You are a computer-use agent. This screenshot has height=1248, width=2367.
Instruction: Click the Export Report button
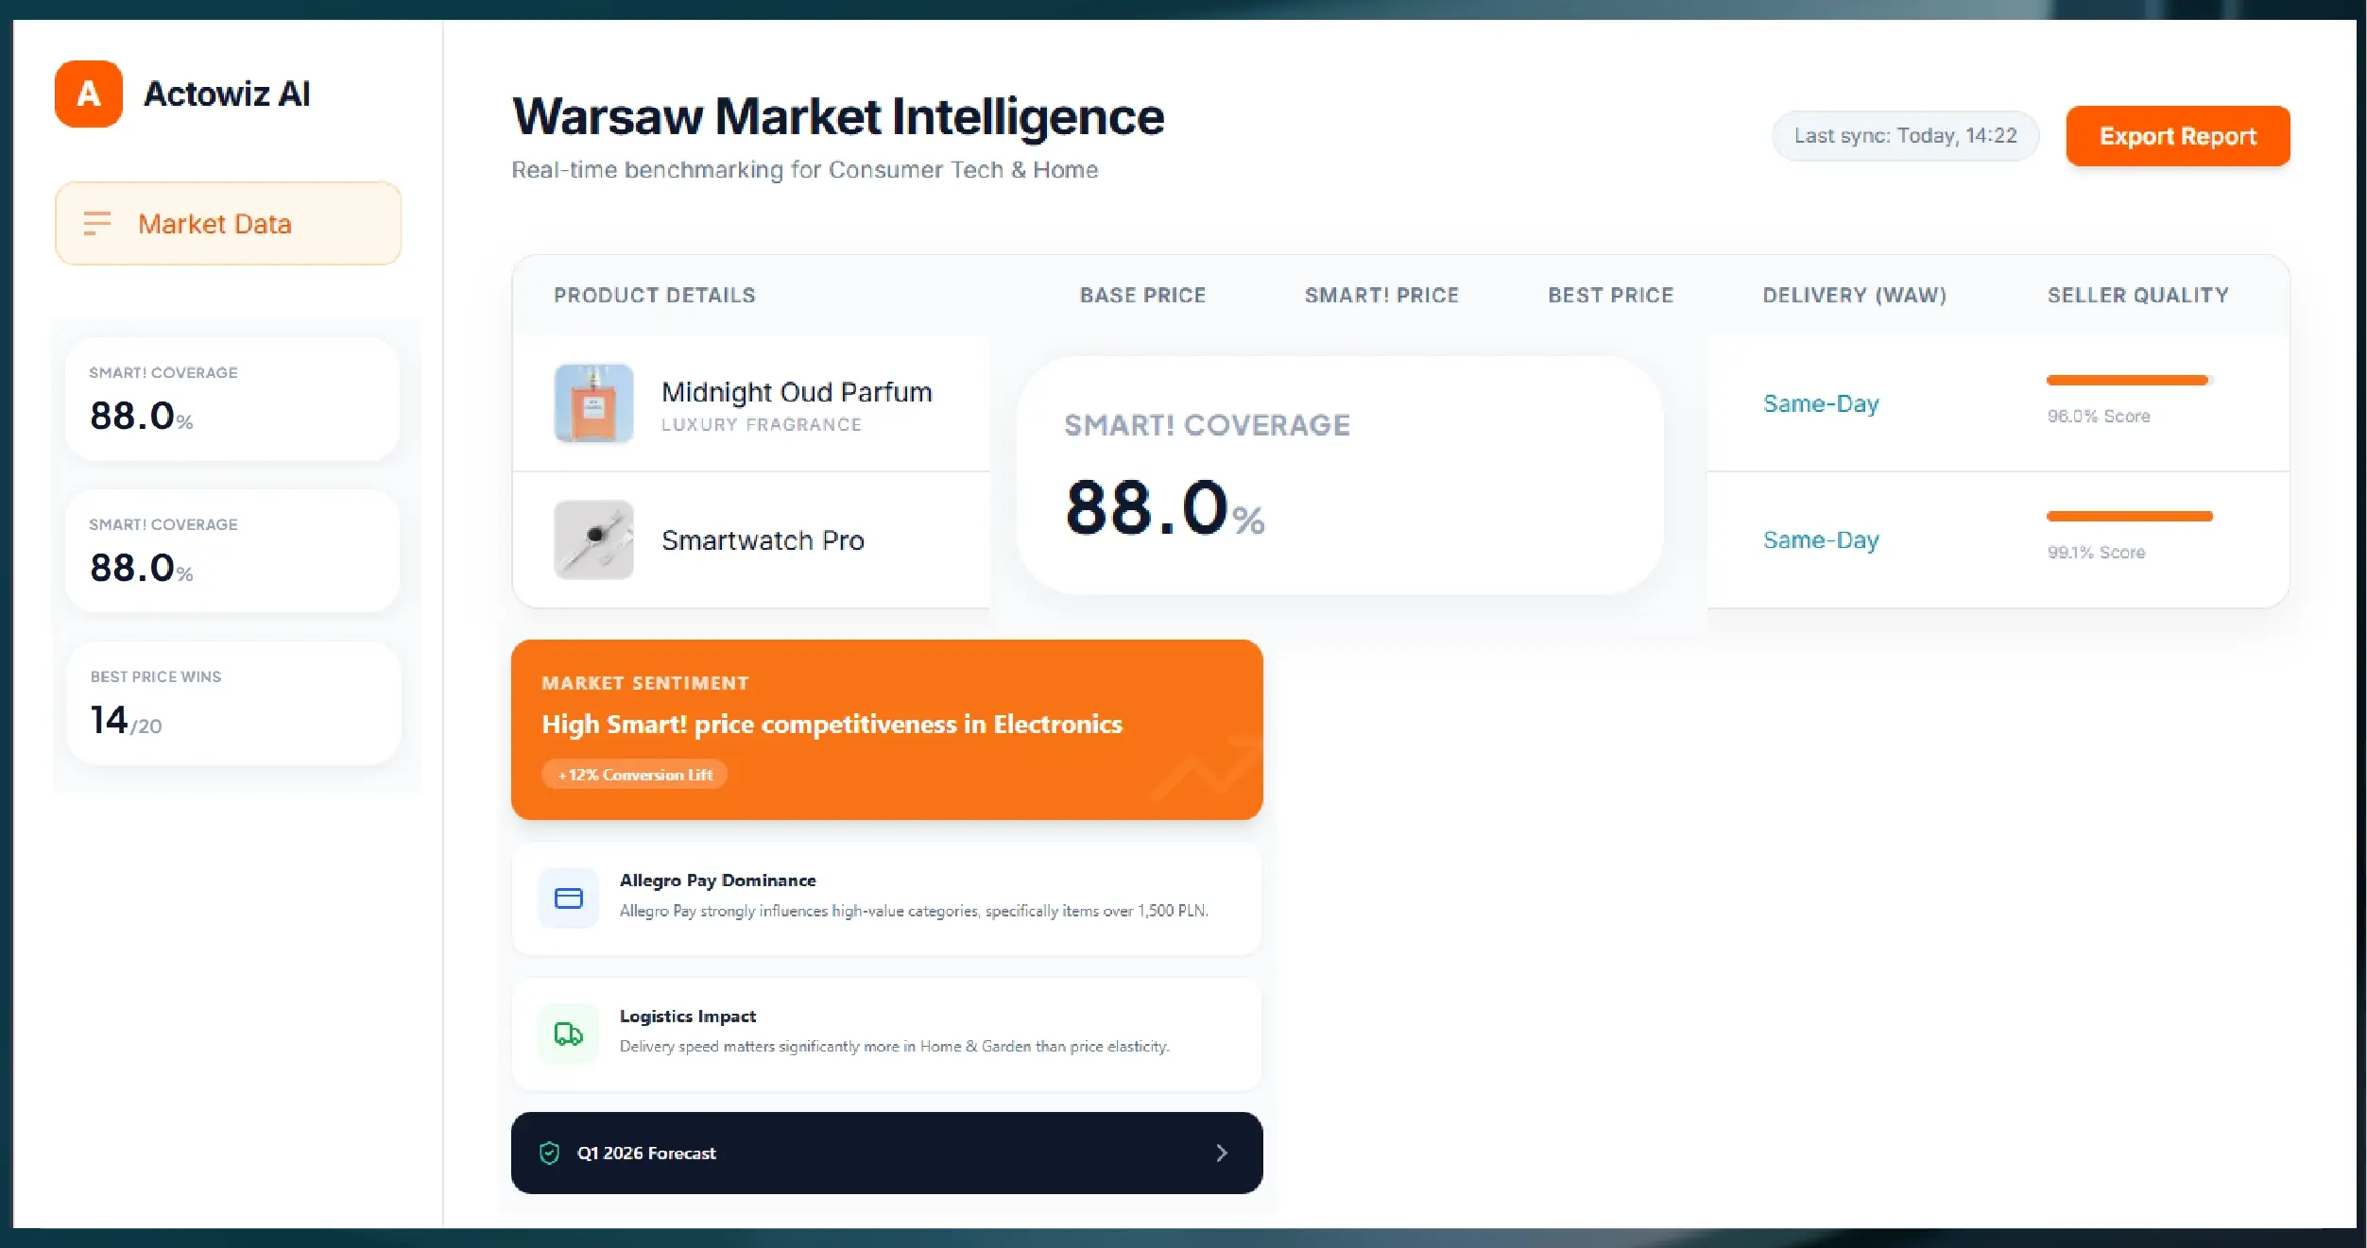(x=2177, y=136)
